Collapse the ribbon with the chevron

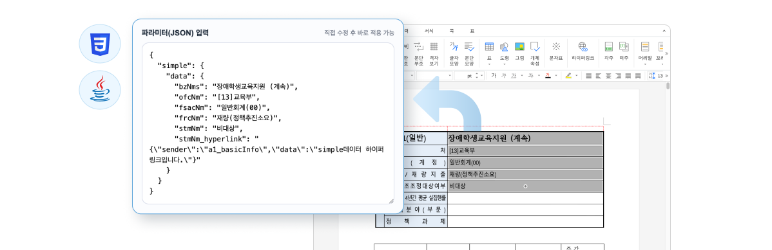[x=664, y=31]
